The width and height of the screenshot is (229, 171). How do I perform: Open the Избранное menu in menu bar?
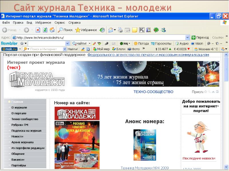(43, 23)
